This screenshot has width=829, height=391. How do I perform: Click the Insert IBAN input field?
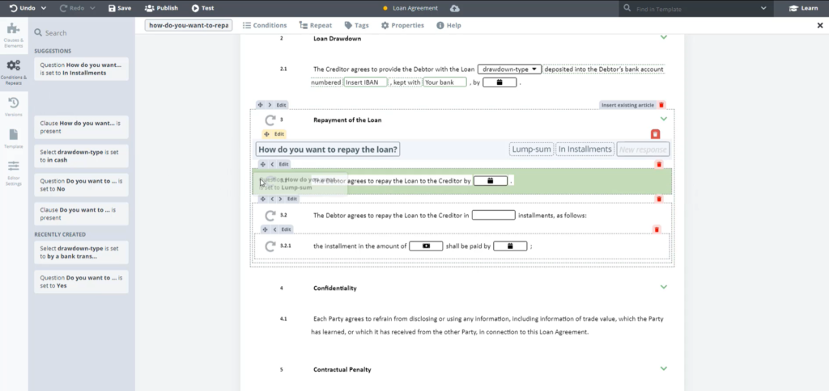tap(365, 82)
